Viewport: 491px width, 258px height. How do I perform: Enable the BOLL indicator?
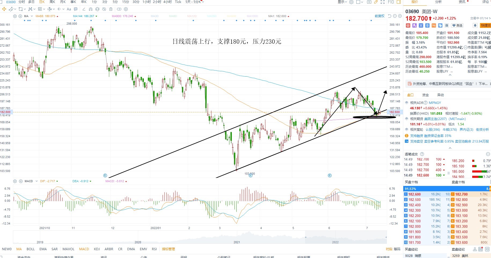(31, 249)
